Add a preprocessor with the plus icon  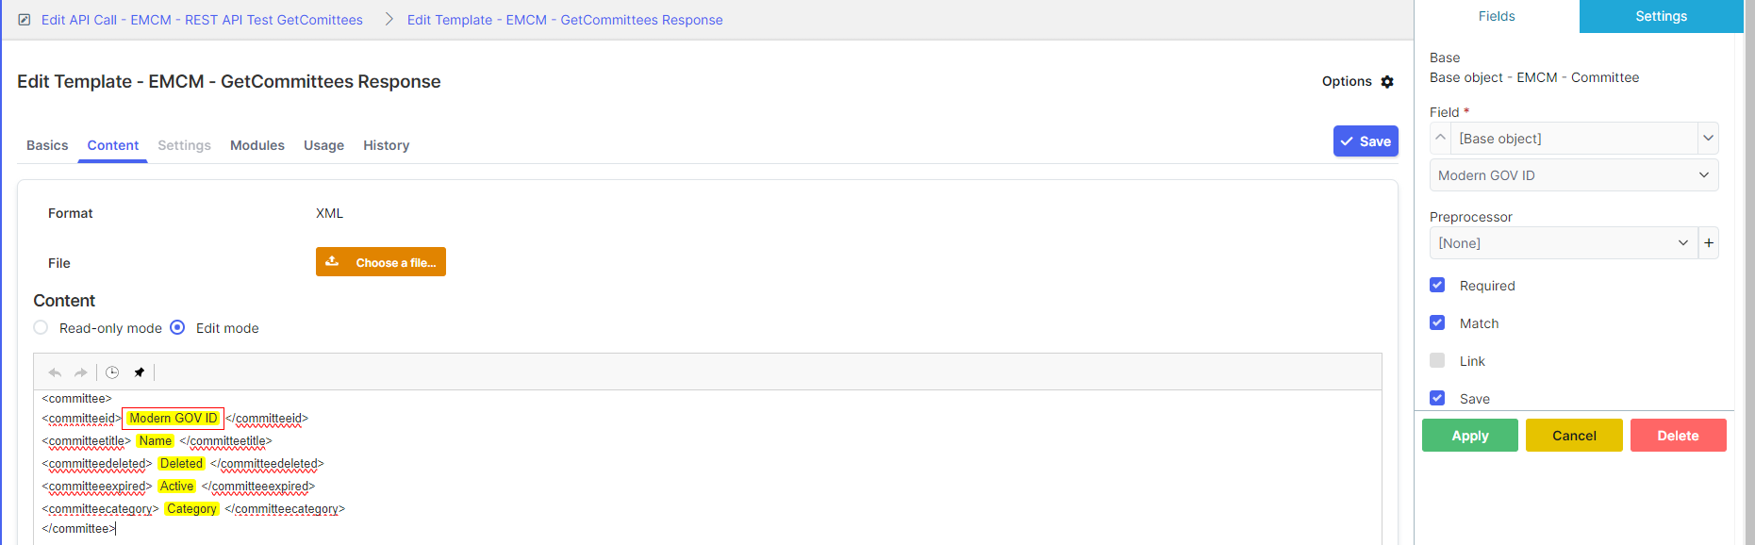coord(1708,243)
